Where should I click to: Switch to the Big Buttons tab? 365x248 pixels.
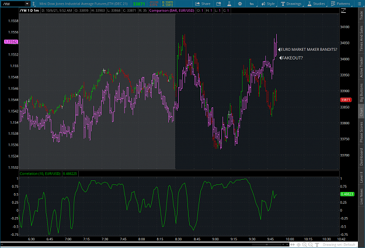(361, 93)
